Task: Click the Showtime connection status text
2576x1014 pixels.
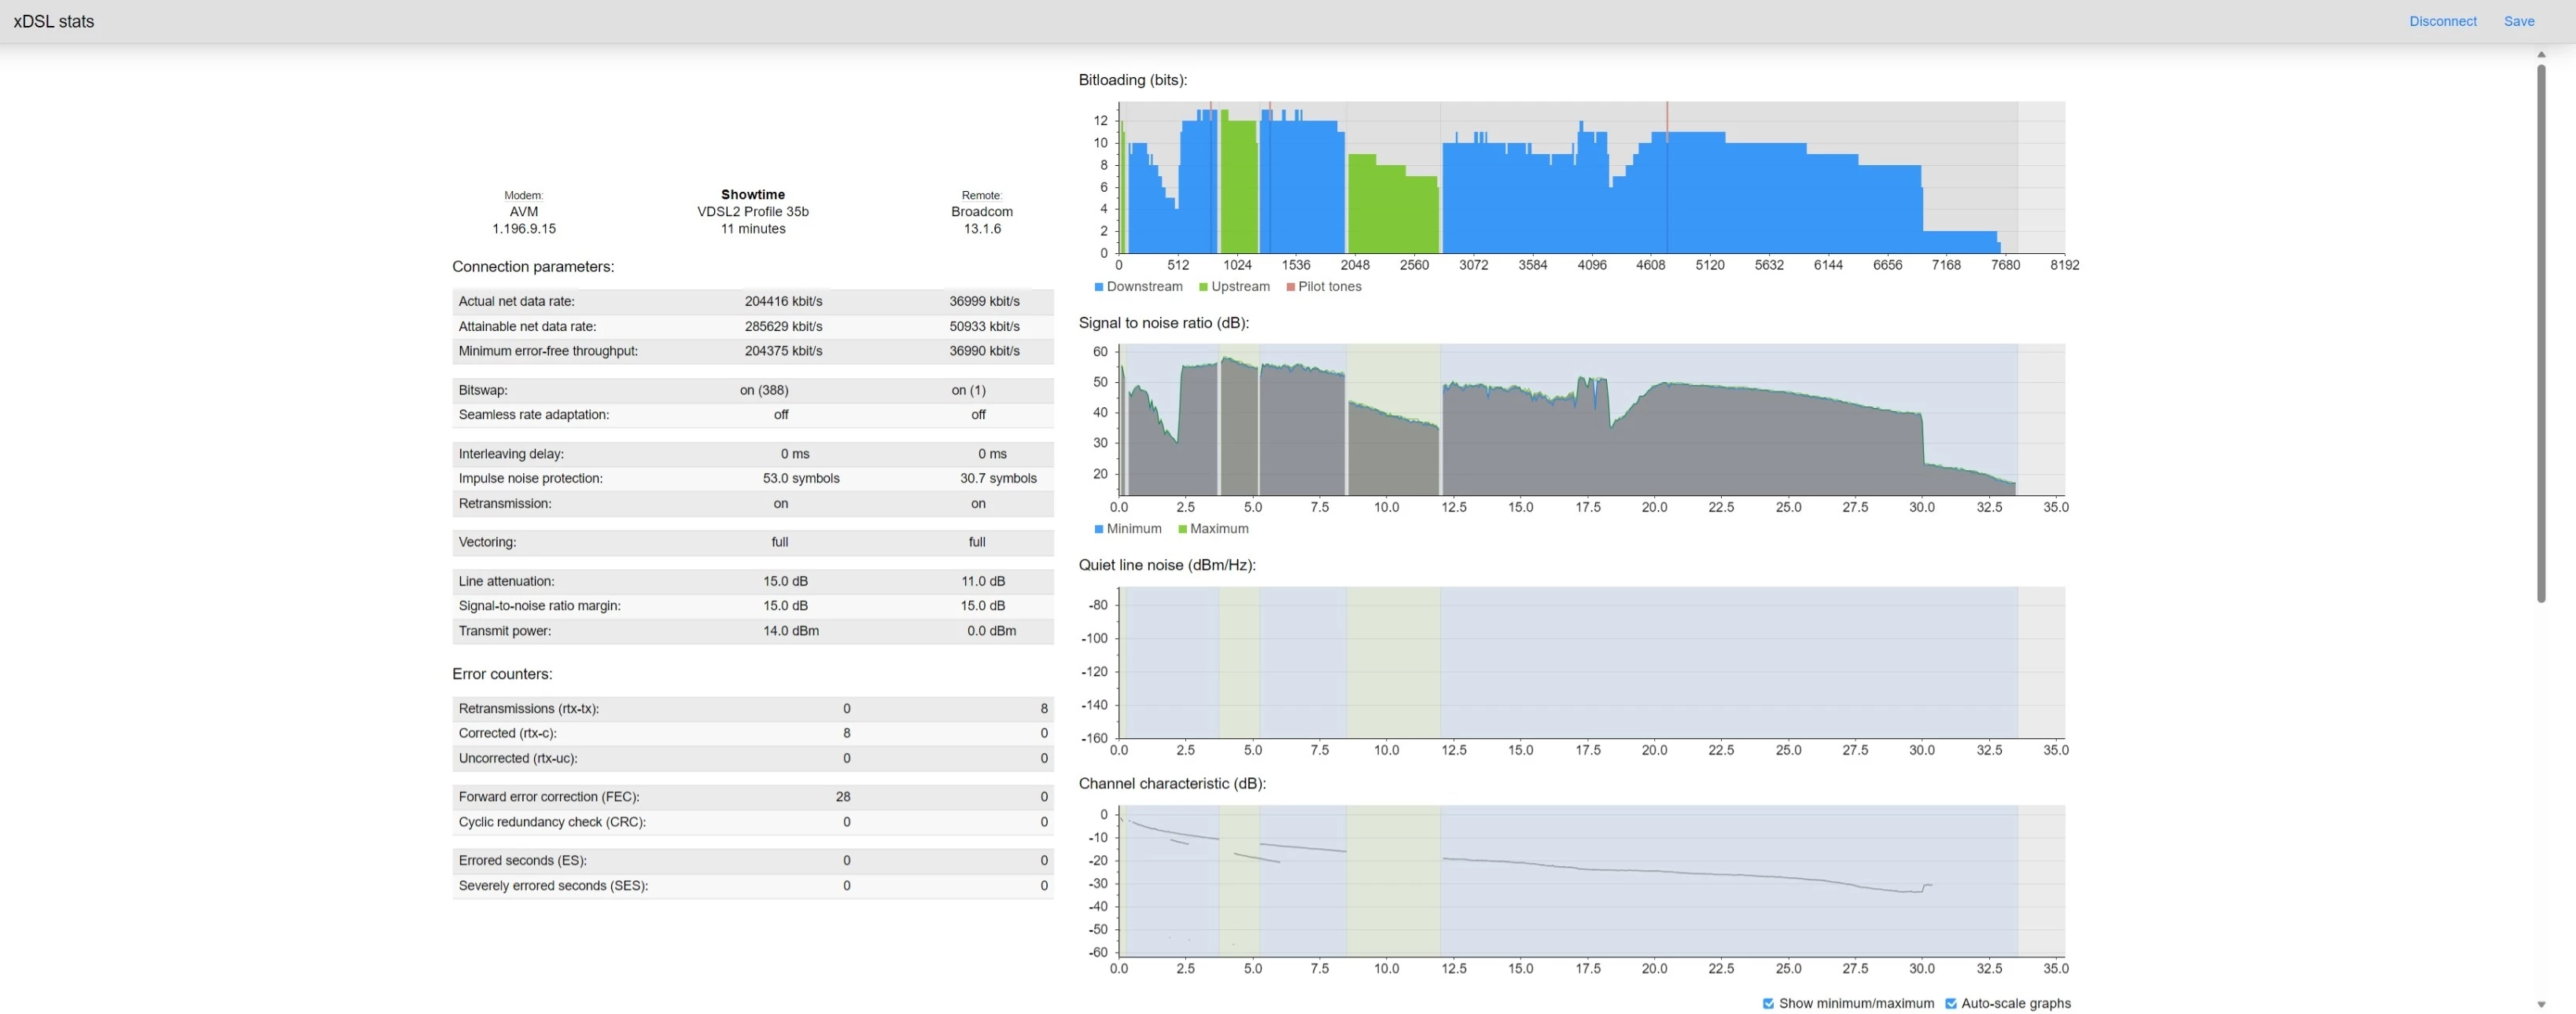Action: coord(752,195)
